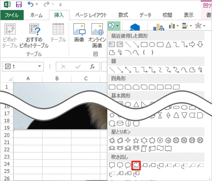Choose the curved double-arrow connector in 線

(176, 70)
